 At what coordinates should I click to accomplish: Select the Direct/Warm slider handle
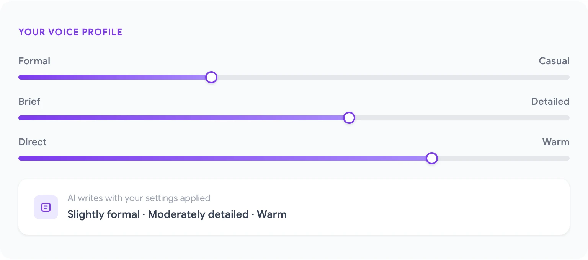(432, 158)
